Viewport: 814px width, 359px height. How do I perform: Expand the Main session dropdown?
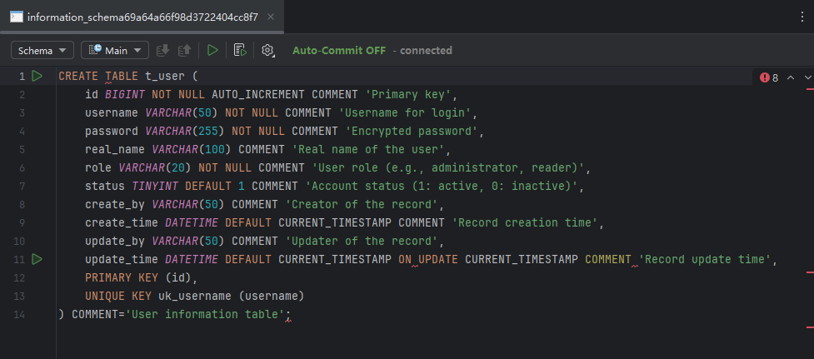pos(115,51)
